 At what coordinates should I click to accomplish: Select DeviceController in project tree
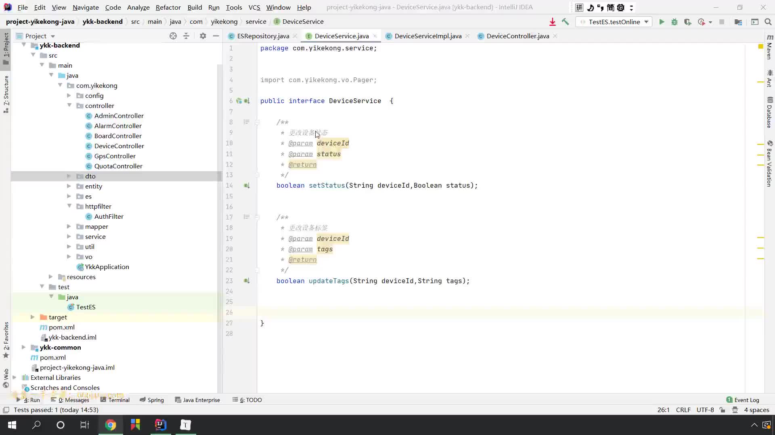[119, 146]
